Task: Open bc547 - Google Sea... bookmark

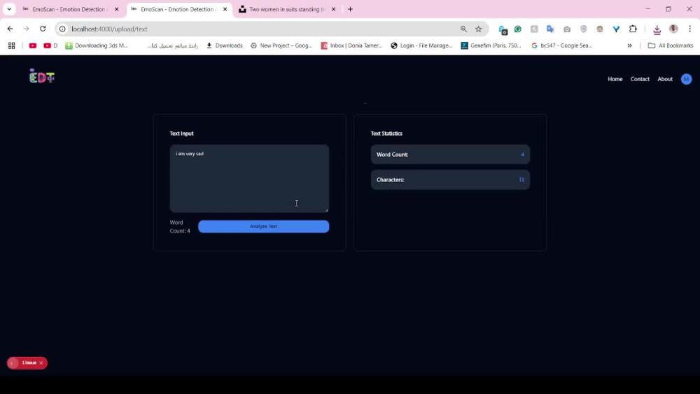Action: (562, 45)
